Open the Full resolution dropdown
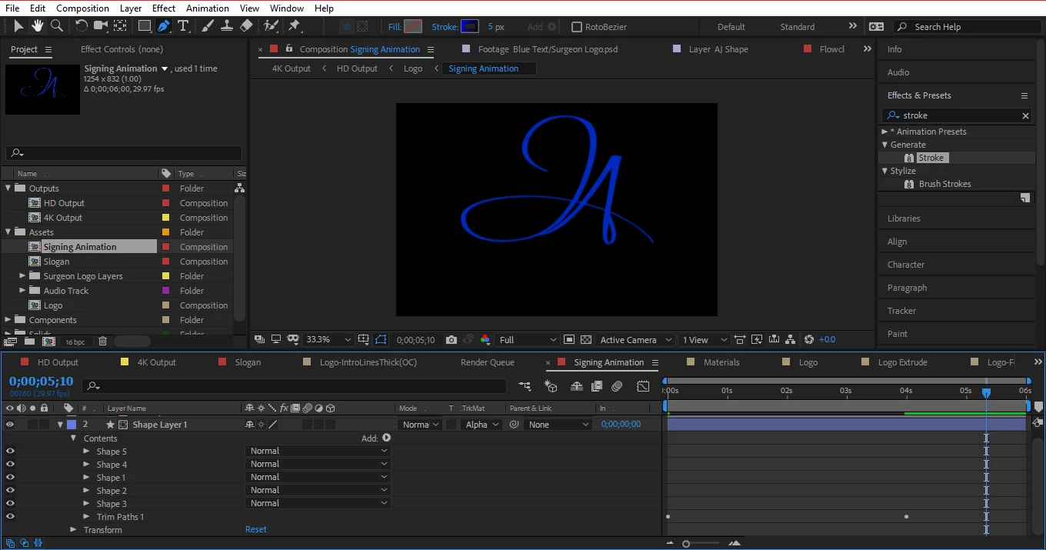 (x=528, y=339)
